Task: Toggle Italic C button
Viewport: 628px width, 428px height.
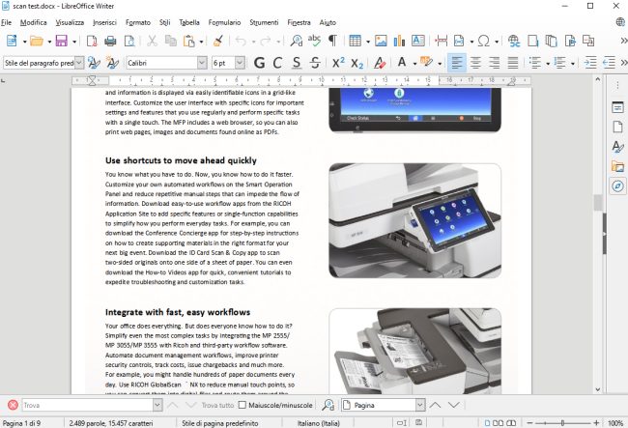Action: 277,63
